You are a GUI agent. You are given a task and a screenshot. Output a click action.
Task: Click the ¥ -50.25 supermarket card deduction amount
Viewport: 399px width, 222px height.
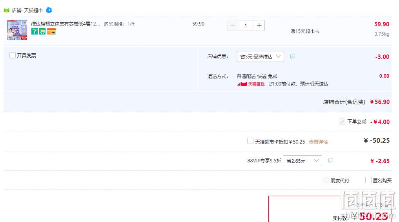pyautogui.click(x=377, y=140)
